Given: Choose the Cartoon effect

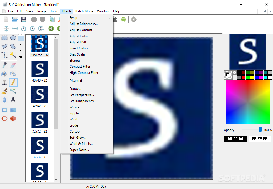Looking at the screenshot, I should tap(87, 132).
